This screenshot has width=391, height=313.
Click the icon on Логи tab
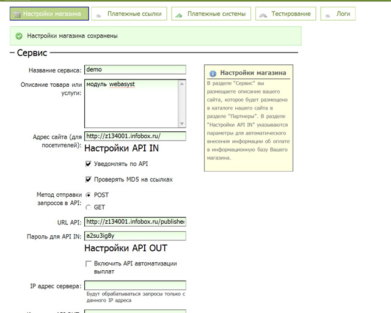329,13
